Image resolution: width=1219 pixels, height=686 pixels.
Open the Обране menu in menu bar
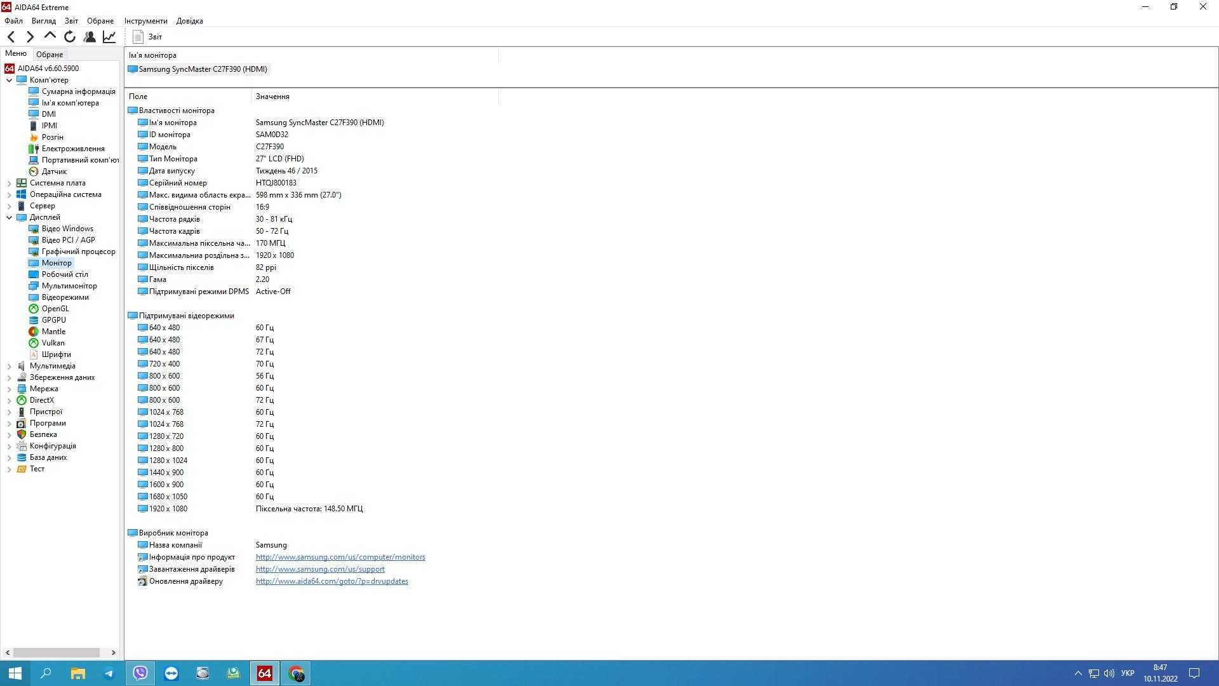click(100, 21)
